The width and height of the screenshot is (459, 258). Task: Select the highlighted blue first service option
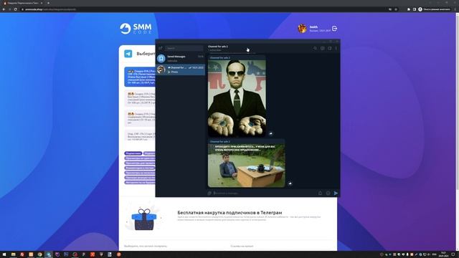pyautogui.click(x=140, y=77)
